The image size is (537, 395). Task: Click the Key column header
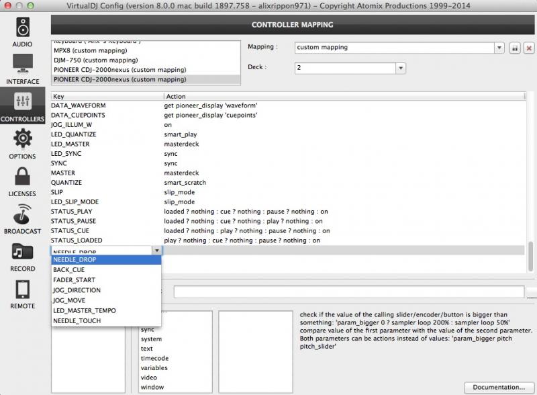pyautogui.click(x=107, y=96)
